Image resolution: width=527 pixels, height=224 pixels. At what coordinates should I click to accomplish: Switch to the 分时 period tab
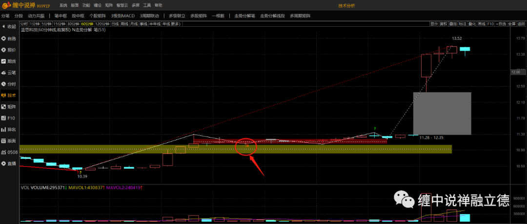click(24, 24)
